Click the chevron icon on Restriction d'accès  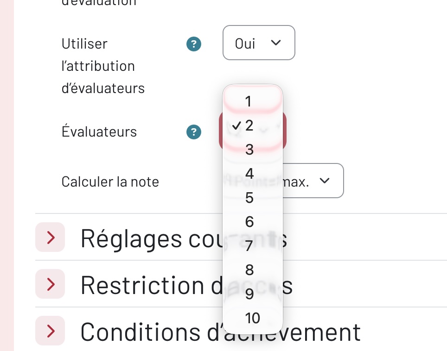coord(50,284)
